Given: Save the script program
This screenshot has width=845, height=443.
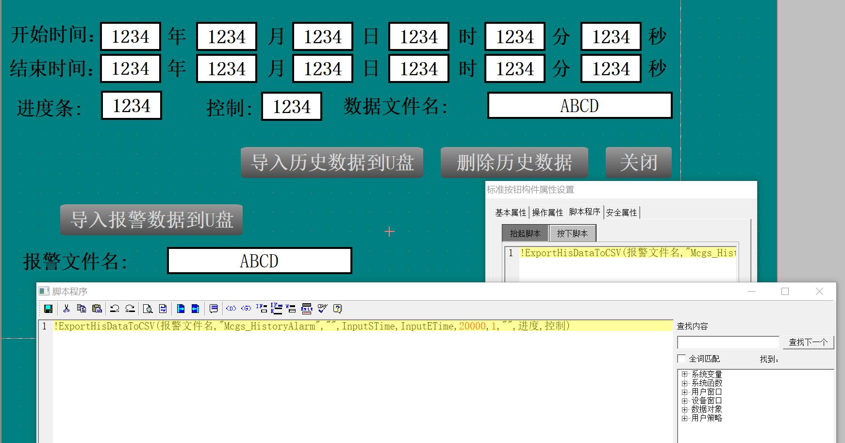Looking at the screenshot, I should [x=49, y=309].
